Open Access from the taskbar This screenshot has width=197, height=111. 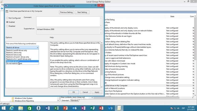(101, 108)
